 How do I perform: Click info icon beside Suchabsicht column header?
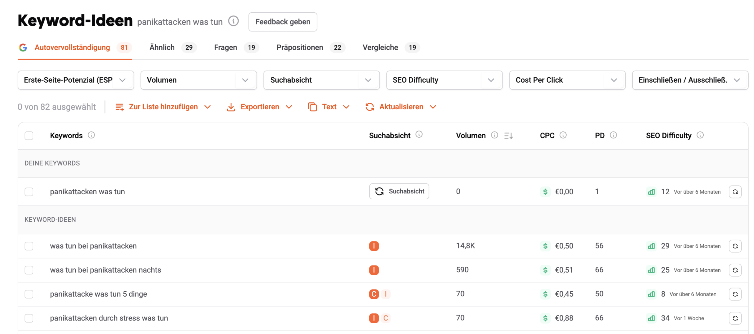pos(419,135)
